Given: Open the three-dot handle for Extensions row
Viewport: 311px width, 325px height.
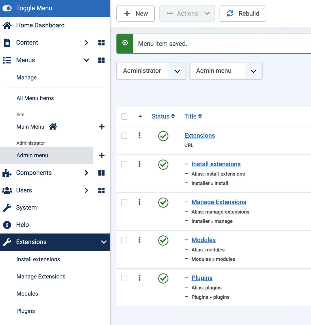Looking at the screenshot, I should point(140,135).
